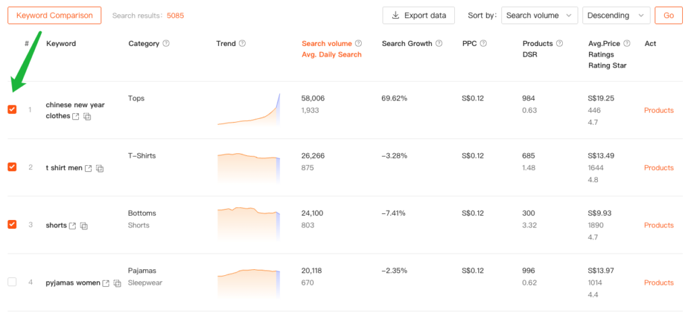This screenshot has width=691, height=313.
Task: View Products for t shirt men
Action: 659,168
